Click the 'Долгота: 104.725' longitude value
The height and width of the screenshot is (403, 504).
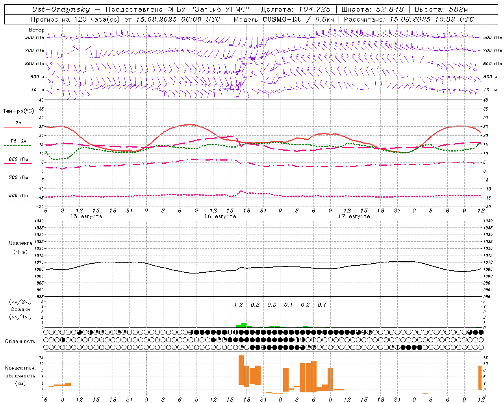coord(296,9)
